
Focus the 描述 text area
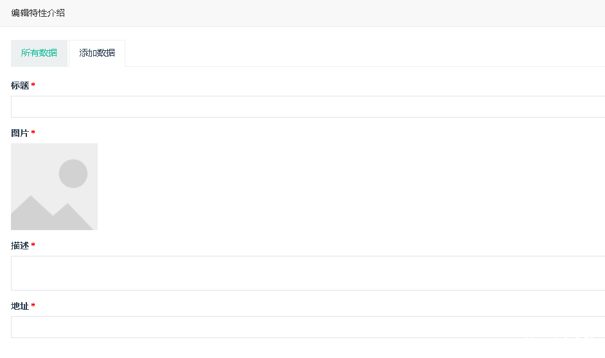pos(308,273)
